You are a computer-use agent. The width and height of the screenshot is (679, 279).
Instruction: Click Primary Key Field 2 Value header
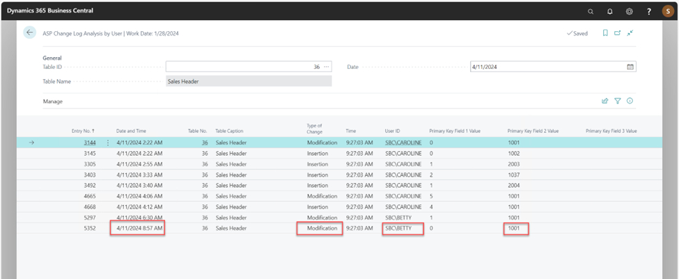(533, 131)
